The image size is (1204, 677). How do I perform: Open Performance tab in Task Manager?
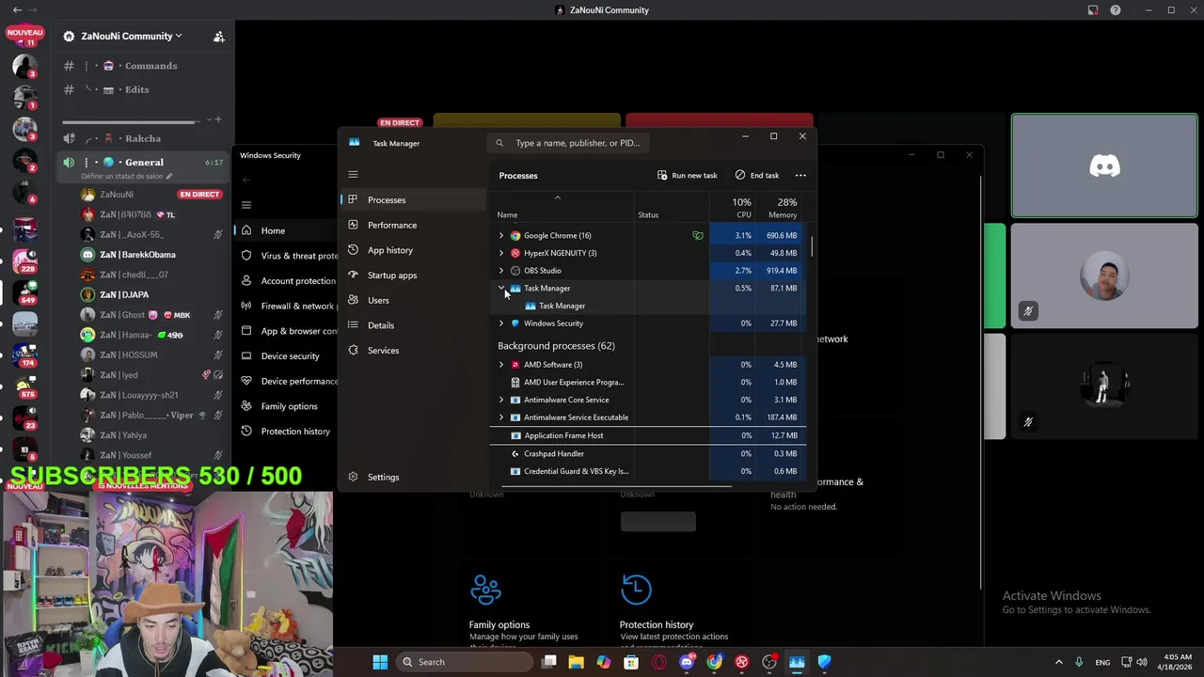[414, 225]
